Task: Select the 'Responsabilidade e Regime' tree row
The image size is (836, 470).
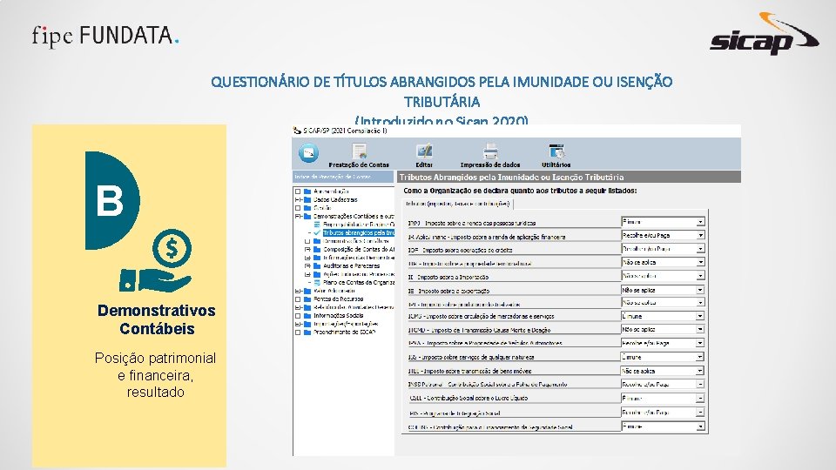Action: click(359, 225)
